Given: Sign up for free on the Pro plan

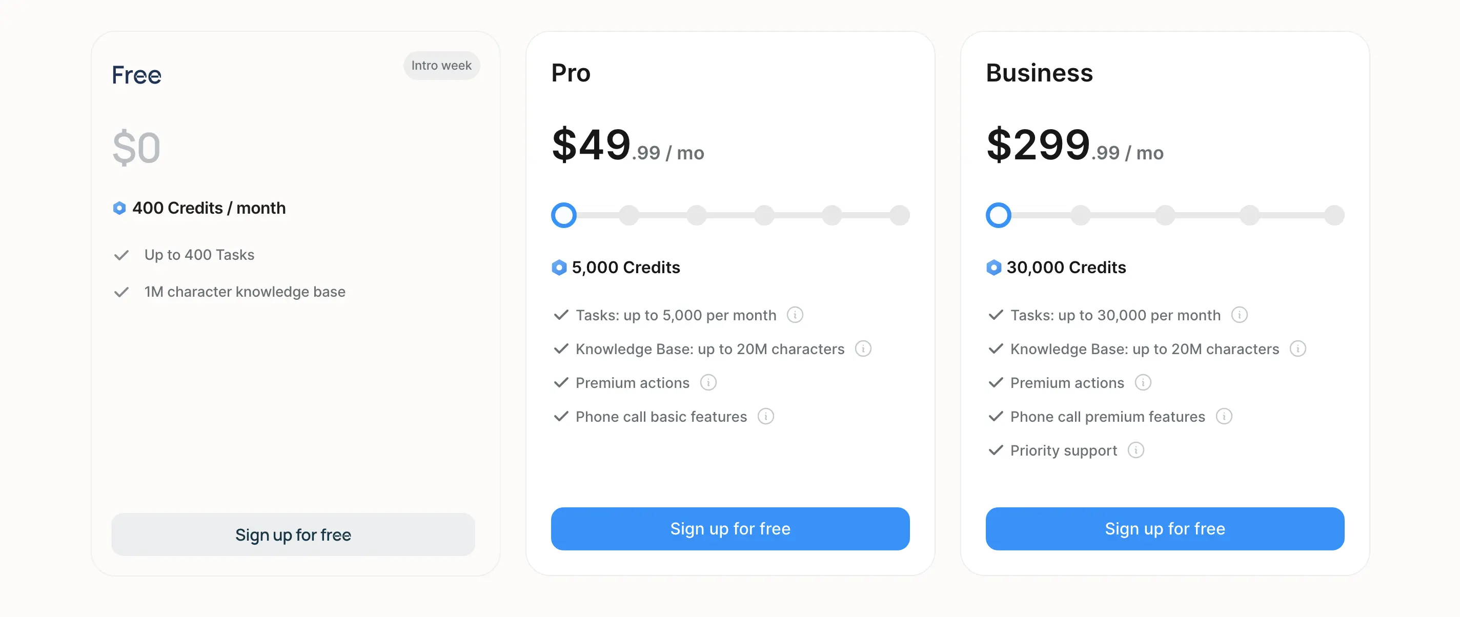Looking at the screenshot, I should (x=730, y=529).
